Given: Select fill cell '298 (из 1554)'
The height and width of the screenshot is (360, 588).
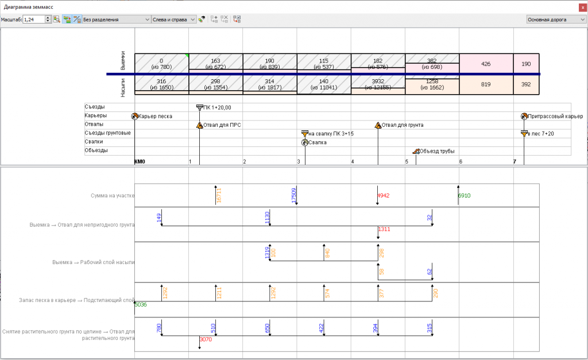Looking at the screenshot, I should coord(216,84).
